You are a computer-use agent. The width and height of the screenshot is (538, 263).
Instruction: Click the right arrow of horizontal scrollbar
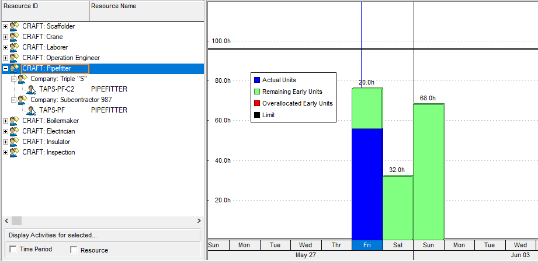[x=199, y=221]
